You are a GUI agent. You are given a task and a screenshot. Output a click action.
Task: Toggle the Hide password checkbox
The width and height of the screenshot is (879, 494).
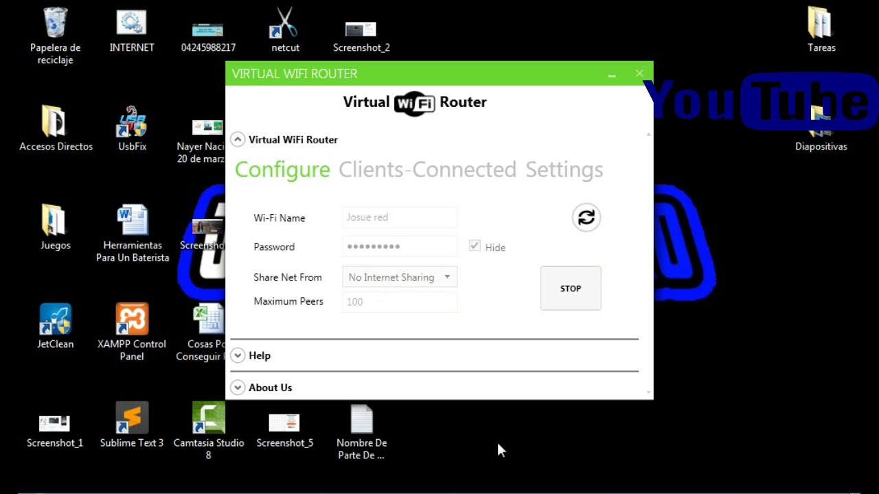475,246
